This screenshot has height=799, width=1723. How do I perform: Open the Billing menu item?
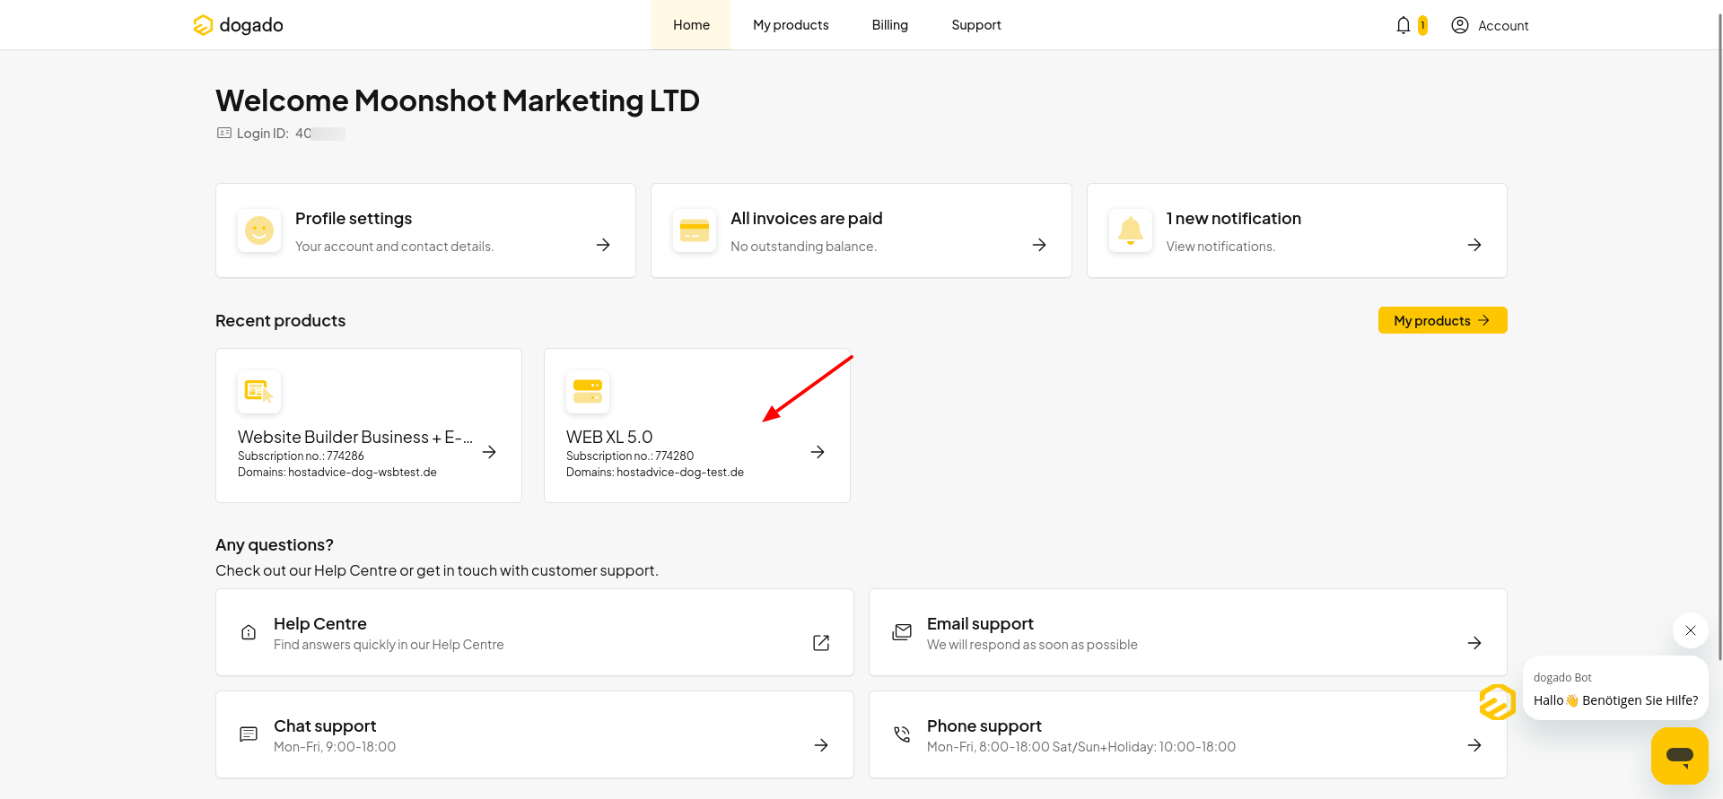pos(890,25)
